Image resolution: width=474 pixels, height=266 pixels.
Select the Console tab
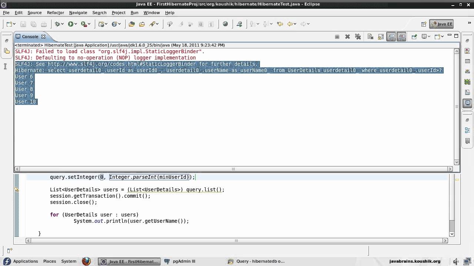coord(30,37)
